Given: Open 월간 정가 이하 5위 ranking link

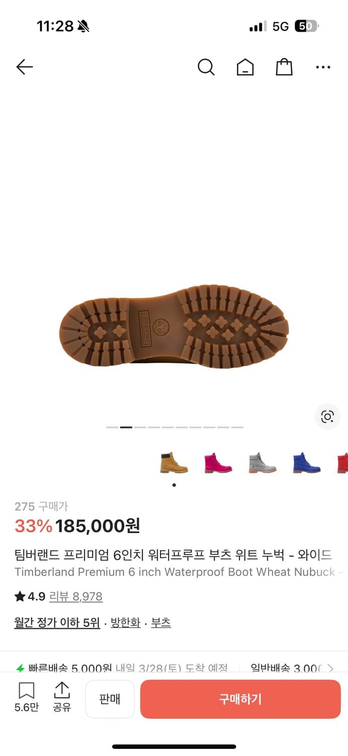Looking at the screenshot, I should pyautogui.click(x=57, y=623).
